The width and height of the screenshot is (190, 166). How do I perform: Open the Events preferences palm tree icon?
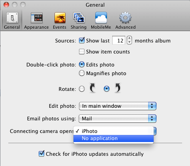tap(60, 18)
